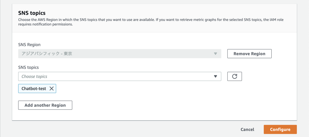309x137 pixels.
Task: Click the bold SNS topics panel heading
Action: click(32, 13)
